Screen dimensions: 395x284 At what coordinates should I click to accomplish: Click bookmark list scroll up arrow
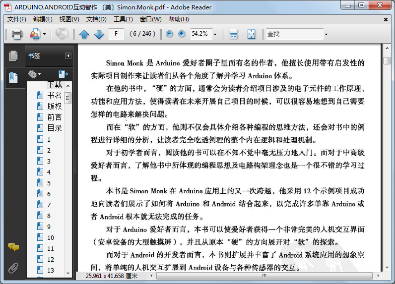point(68,86)
